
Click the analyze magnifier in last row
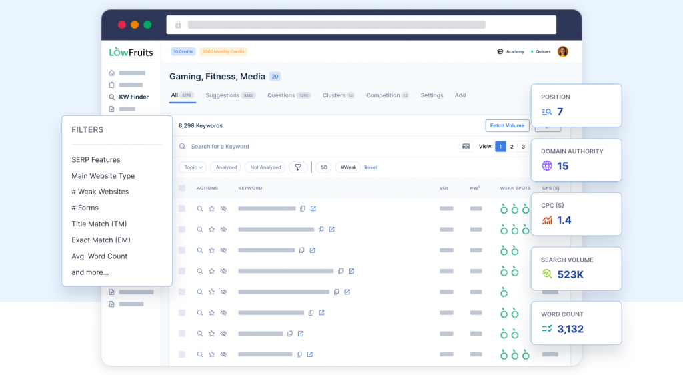click(200, 354)
